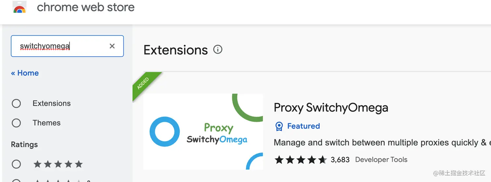Open the Developer Tools category link
Viewport: 491px width, 182px height.
coord(381,160)
